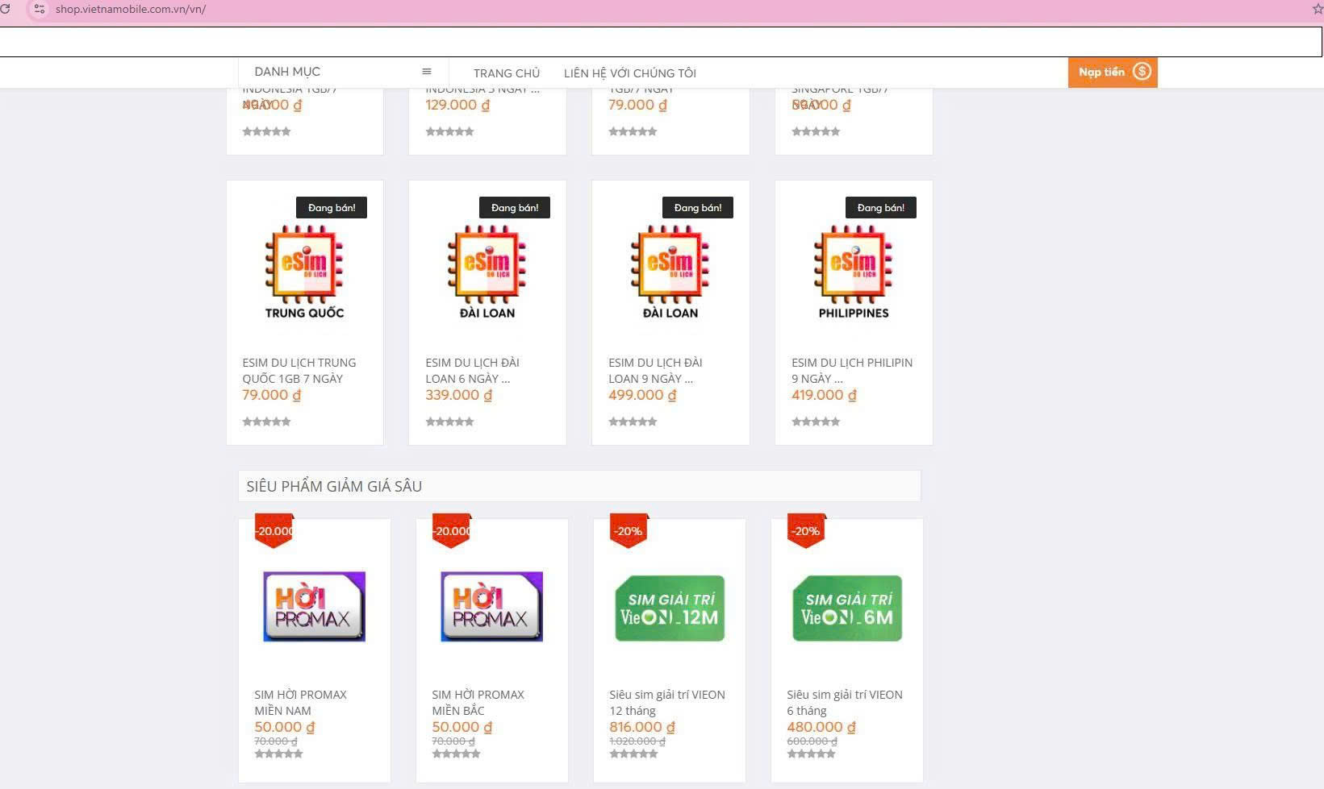The height and width of the screenshot is (789, 1324).
Task: Open SIM HỜI PROMAX MIỀN NAM link
Action: coord(300,703)
